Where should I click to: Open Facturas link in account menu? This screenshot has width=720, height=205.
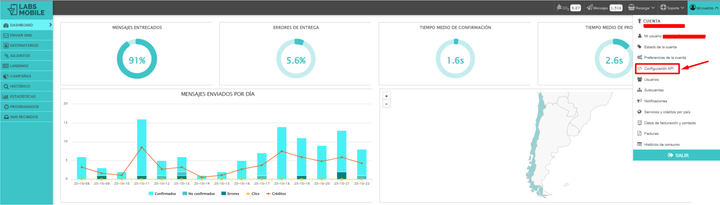651,134
